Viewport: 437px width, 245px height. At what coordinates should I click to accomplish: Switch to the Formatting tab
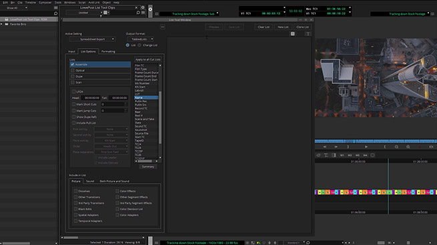[108, 51]
